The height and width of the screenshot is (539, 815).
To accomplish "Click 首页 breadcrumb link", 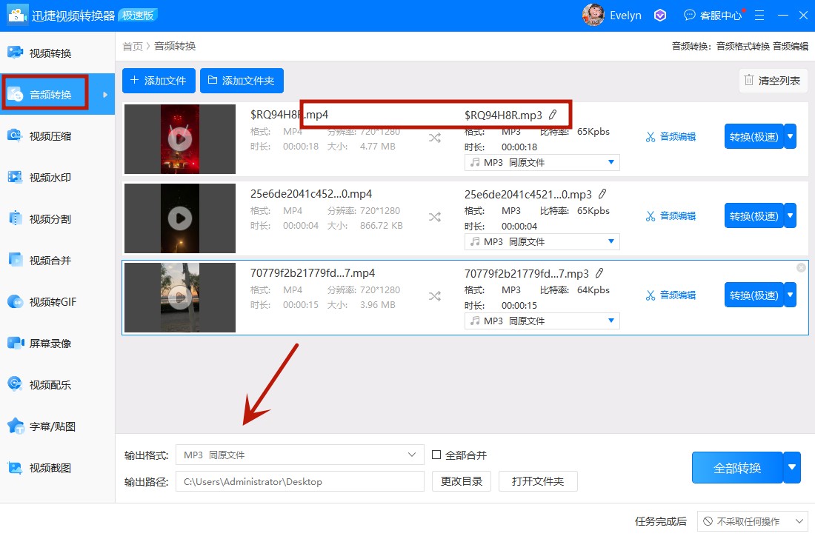I will tap(132, 46).
